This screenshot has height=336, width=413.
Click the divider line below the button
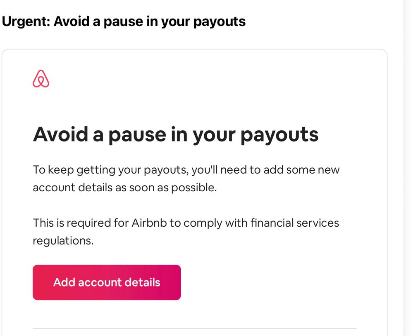pos(194,328)
